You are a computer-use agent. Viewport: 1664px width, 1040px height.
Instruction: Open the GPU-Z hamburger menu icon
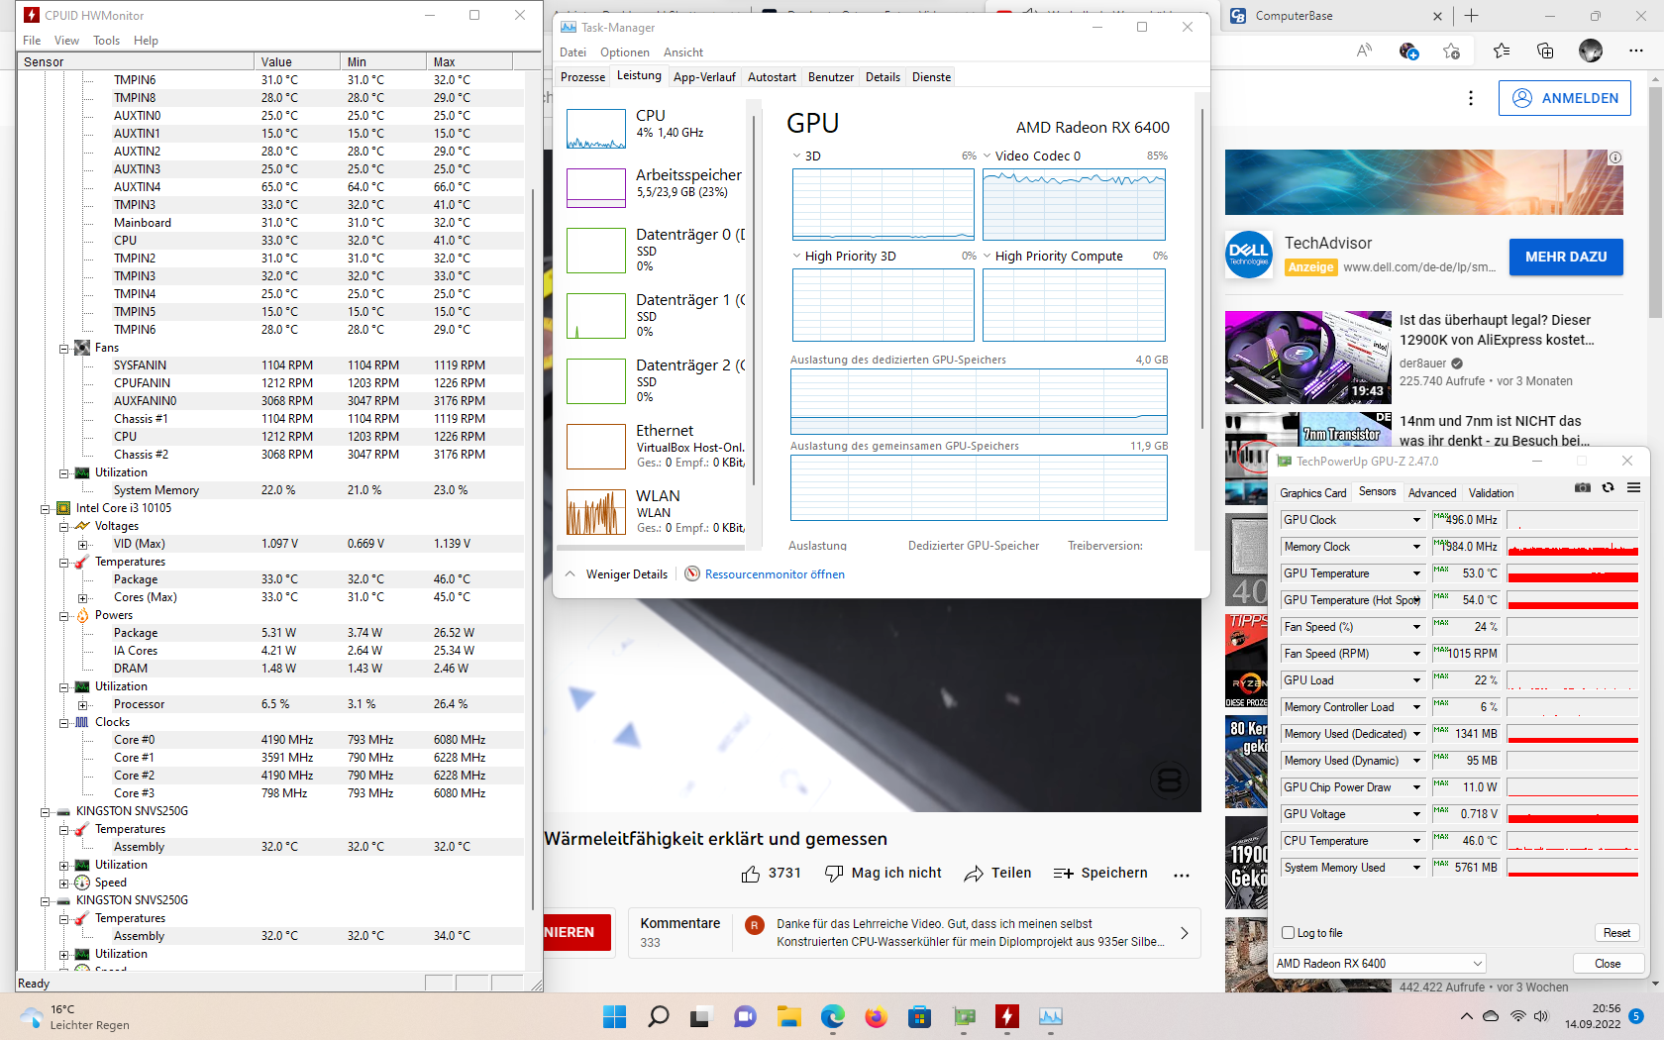1633,487
